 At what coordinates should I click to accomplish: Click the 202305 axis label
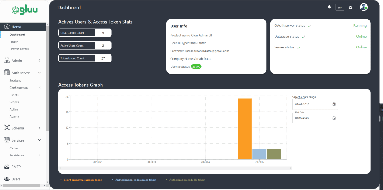tap(260, 162)
